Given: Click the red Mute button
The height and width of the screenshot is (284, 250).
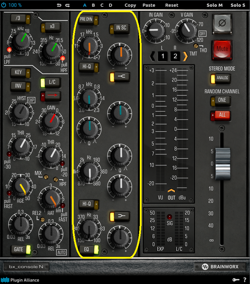Looking at the screenshot, I should pos(222,49).
